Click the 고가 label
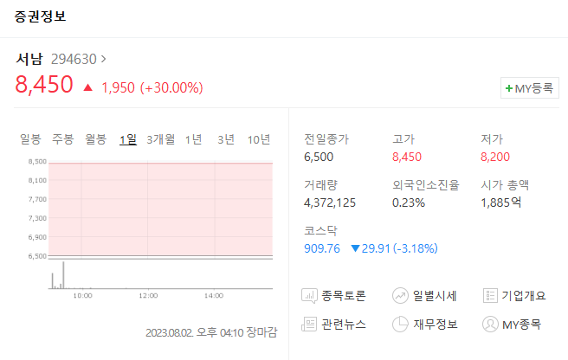The height and width of the screenshot is (360, 568). [x=403, y=139]
